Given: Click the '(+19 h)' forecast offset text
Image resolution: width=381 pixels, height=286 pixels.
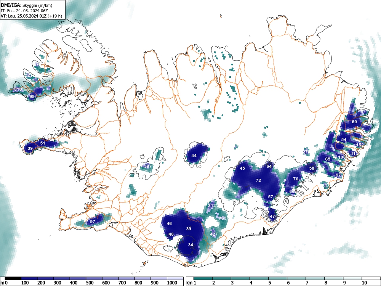Looking at the screenshot, I should click(55, 16).
